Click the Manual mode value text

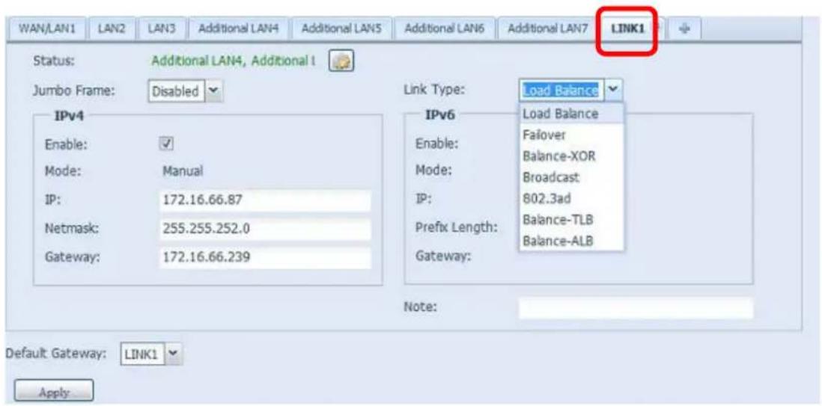(183, 172)
